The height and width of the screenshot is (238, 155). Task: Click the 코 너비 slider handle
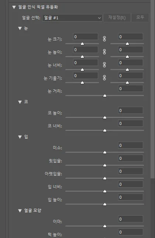click(105, 130)
